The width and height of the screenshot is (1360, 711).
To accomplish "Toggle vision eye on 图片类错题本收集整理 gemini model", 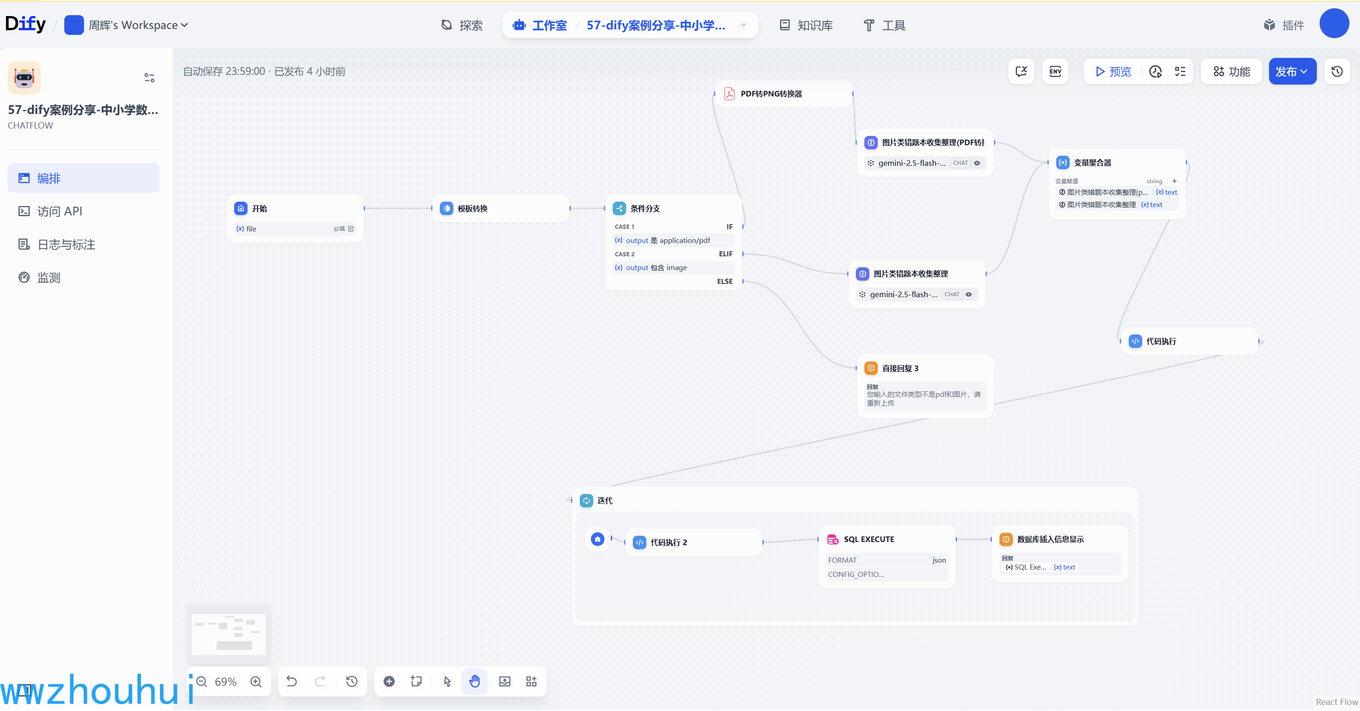I will (969, 295).
